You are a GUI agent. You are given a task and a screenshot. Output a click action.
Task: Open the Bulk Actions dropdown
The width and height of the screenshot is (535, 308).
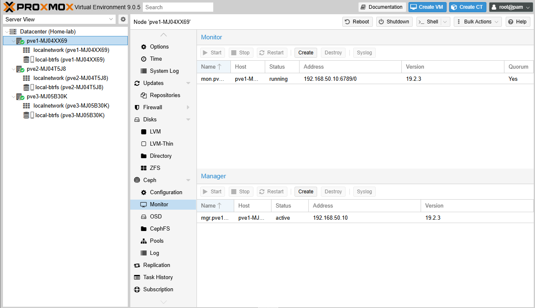[x=478, y=22]
